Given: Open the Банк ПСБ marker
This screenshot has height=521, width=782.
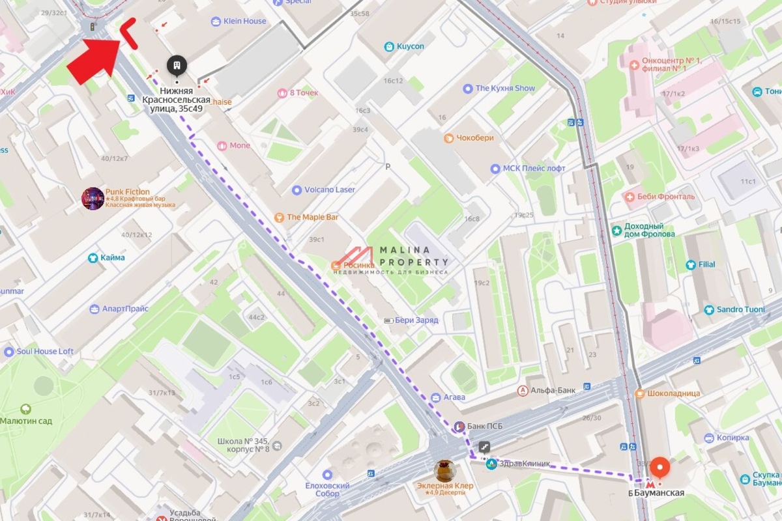Looking at the screenshot, I should [x=459, y=427].
